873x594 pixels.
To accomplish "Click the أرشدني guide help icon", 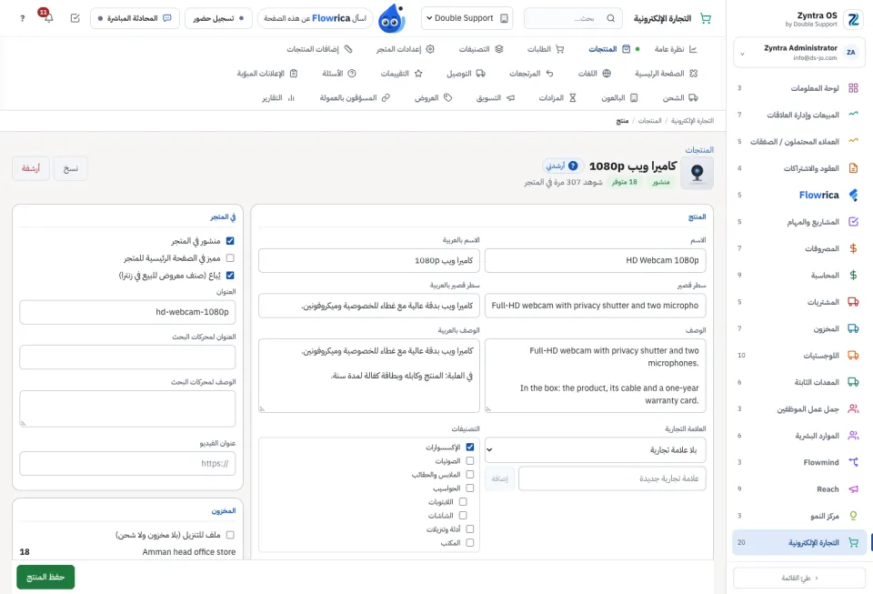I will (573, 166).
